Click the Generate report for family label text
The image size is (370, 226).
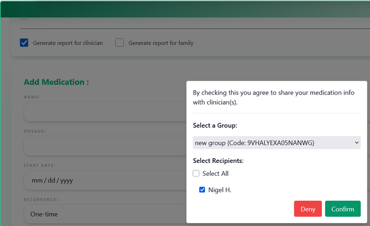point(161,43)
